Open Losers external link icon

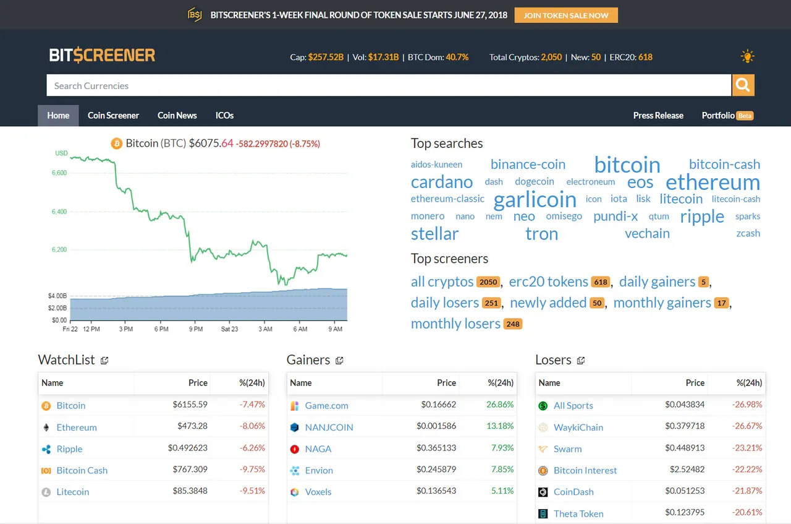(581, 360)
